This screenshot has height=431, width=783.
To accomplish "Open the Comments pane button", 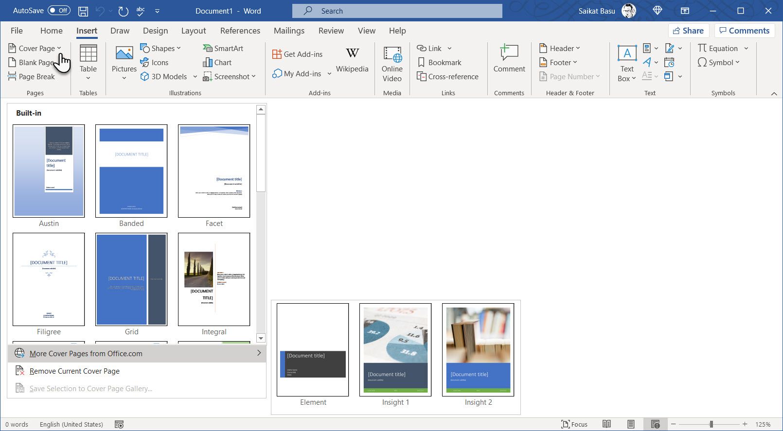I will pyautogui.click(x=744, y=31).
